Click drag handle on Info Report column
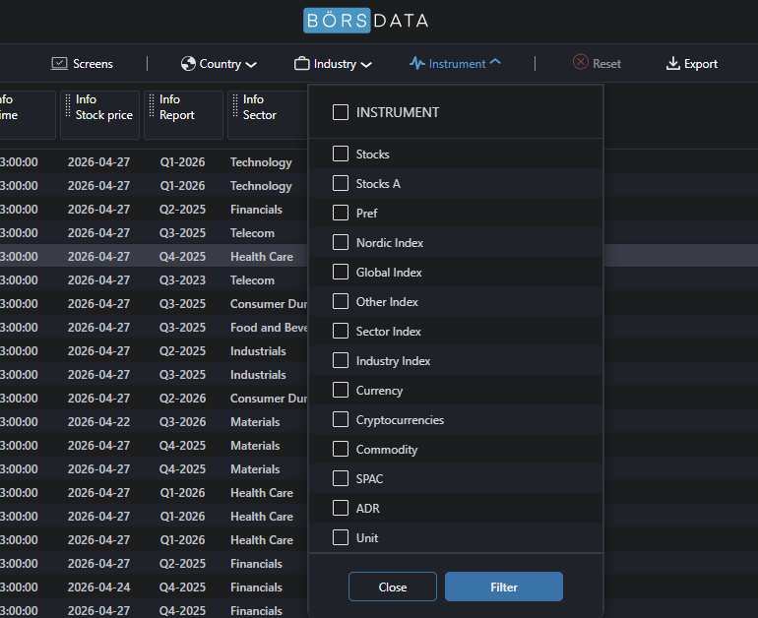This screenshot has width=758, height=618. point(151,106)
